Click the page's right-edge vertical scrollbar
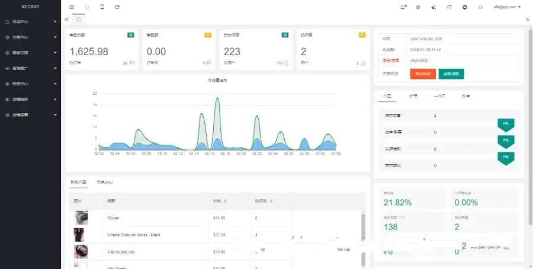 pos(530,129)
